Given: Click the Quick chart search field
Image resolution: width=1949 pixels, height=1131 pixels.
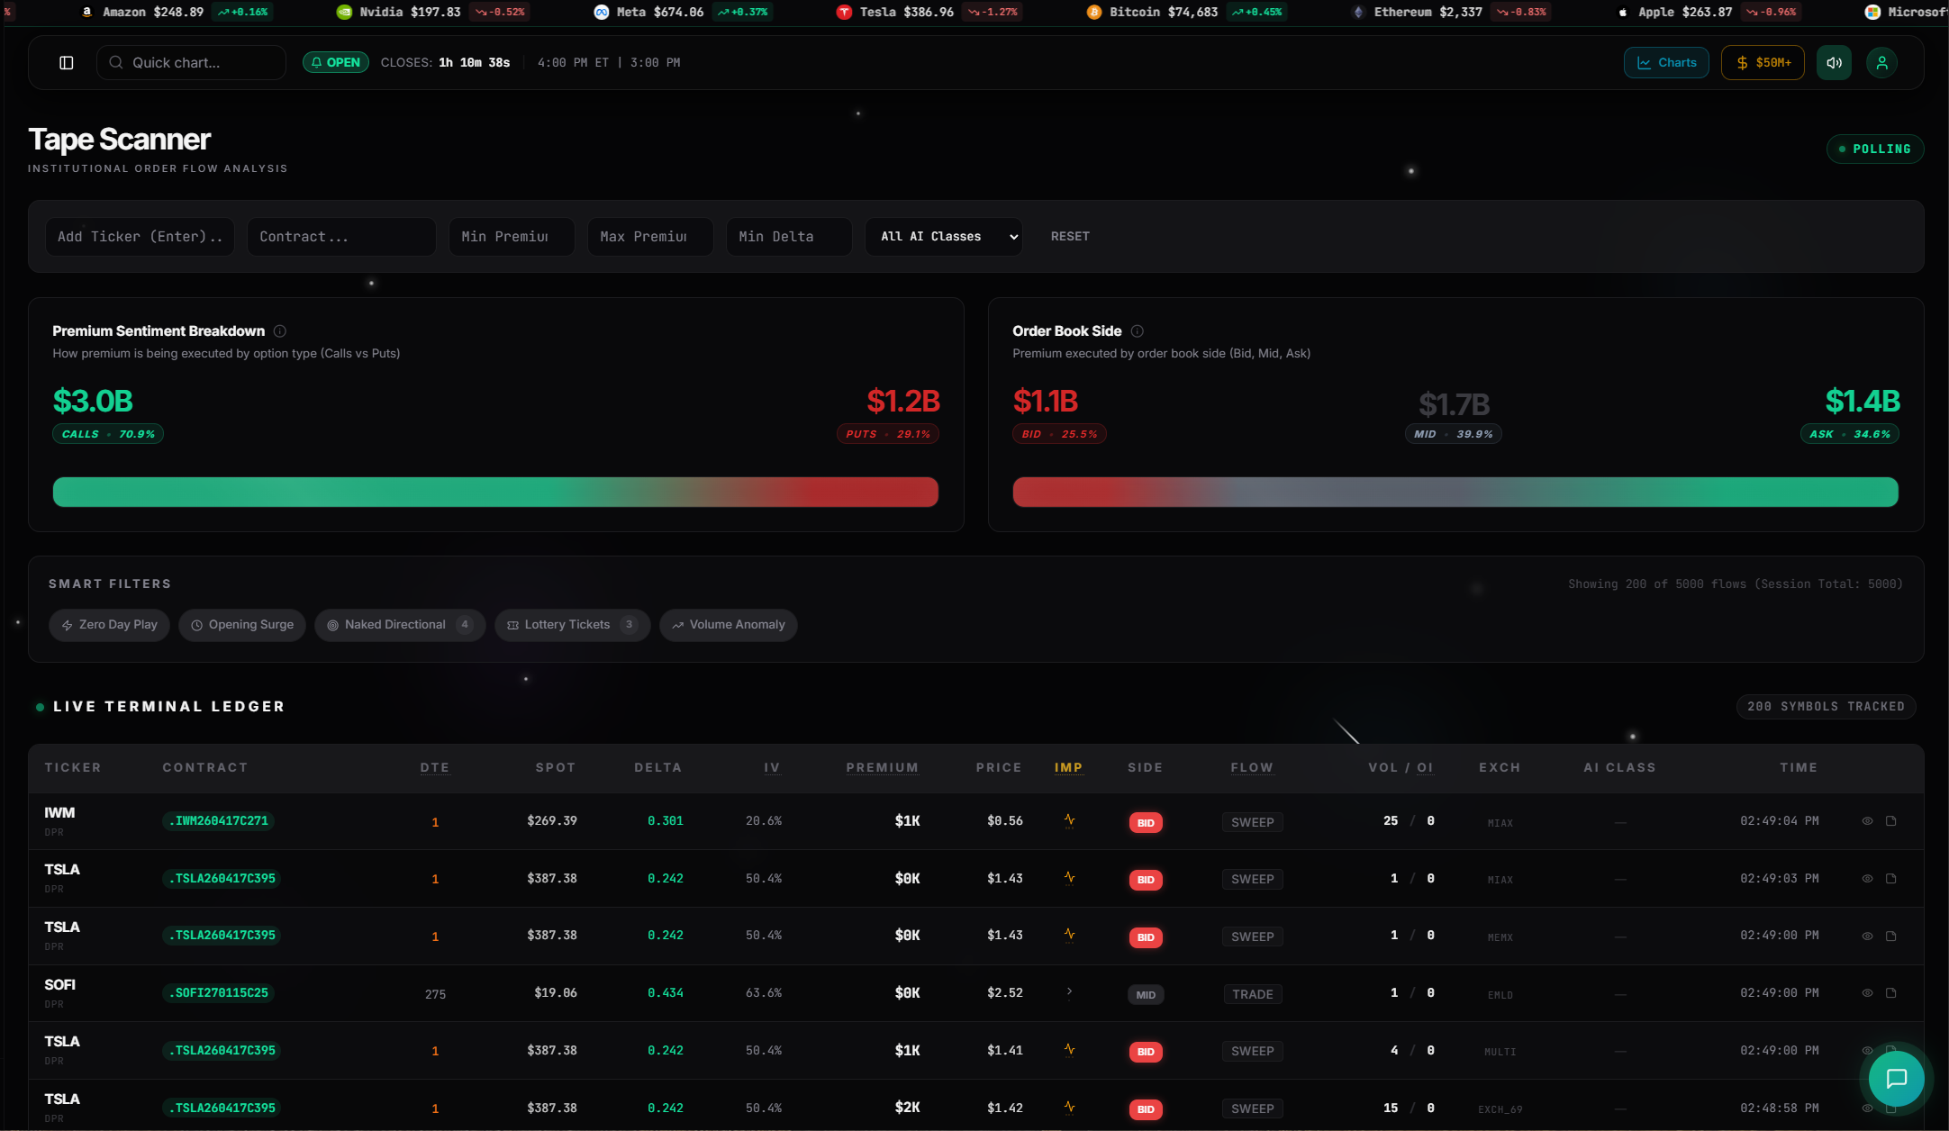Looking at the screenshot, I should click(191, 62).
